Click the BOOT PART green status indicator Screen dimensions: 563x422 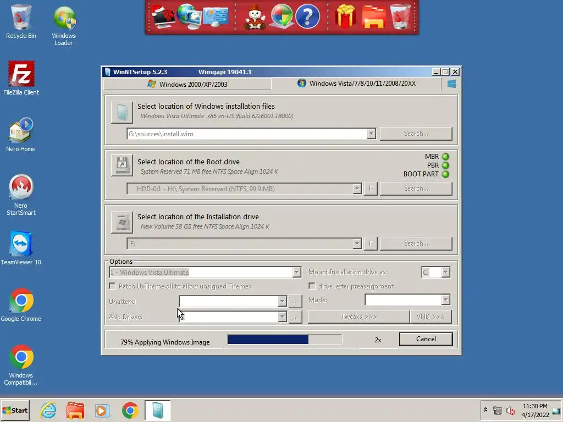[x=445, y=174]
